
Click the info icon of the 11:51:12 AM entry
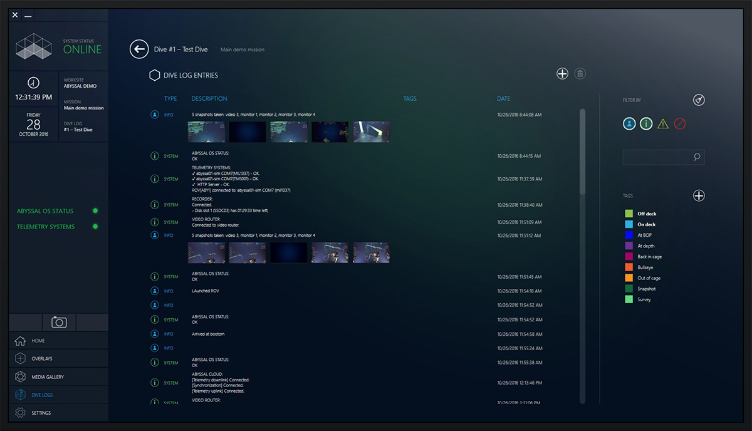click(154, 235)
